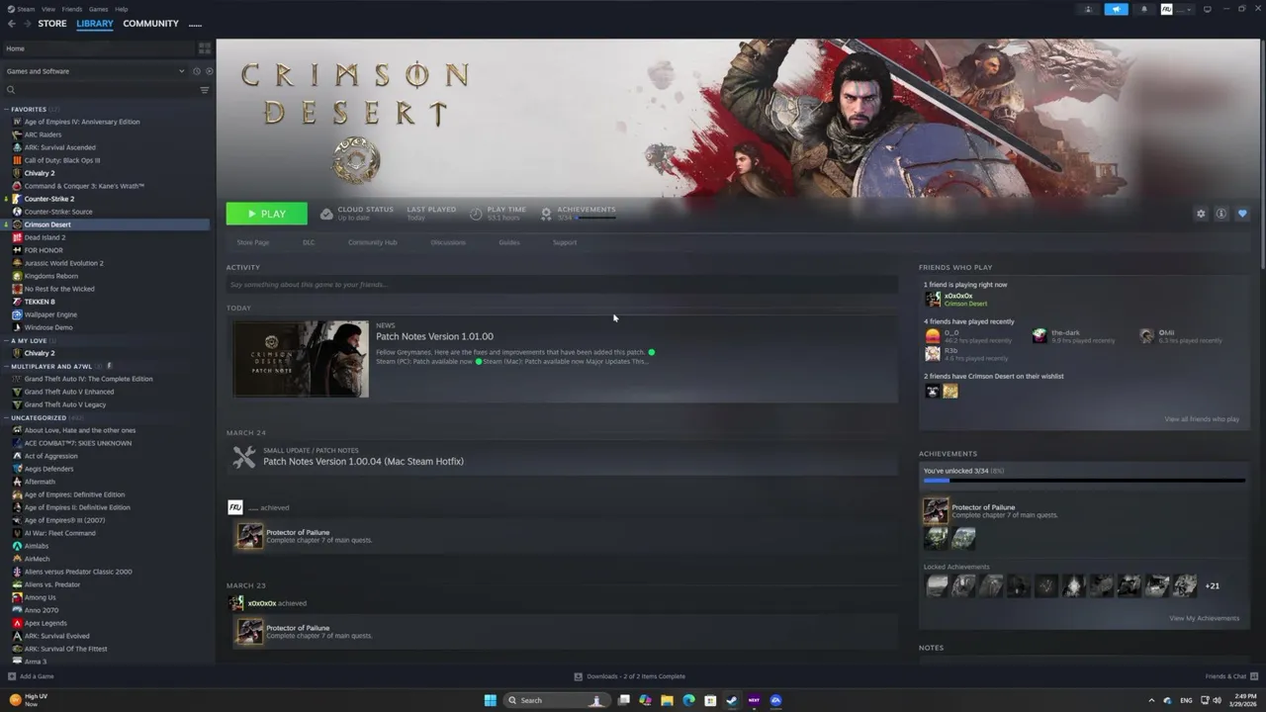
Task: Open downloads icon in bottom bar
Action: 579,676
